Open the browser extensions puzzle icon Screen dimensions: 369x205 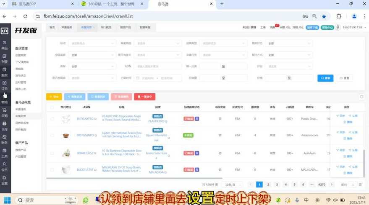339,16
